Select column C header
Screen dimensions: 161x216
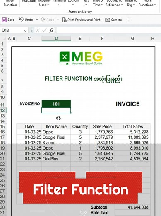[29, 38]
